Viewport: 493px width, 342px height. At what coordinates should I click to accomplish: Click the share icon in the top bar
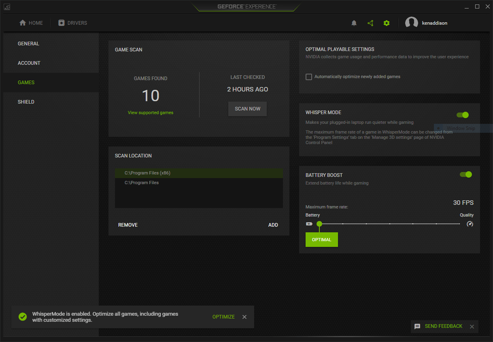[370, 23]
